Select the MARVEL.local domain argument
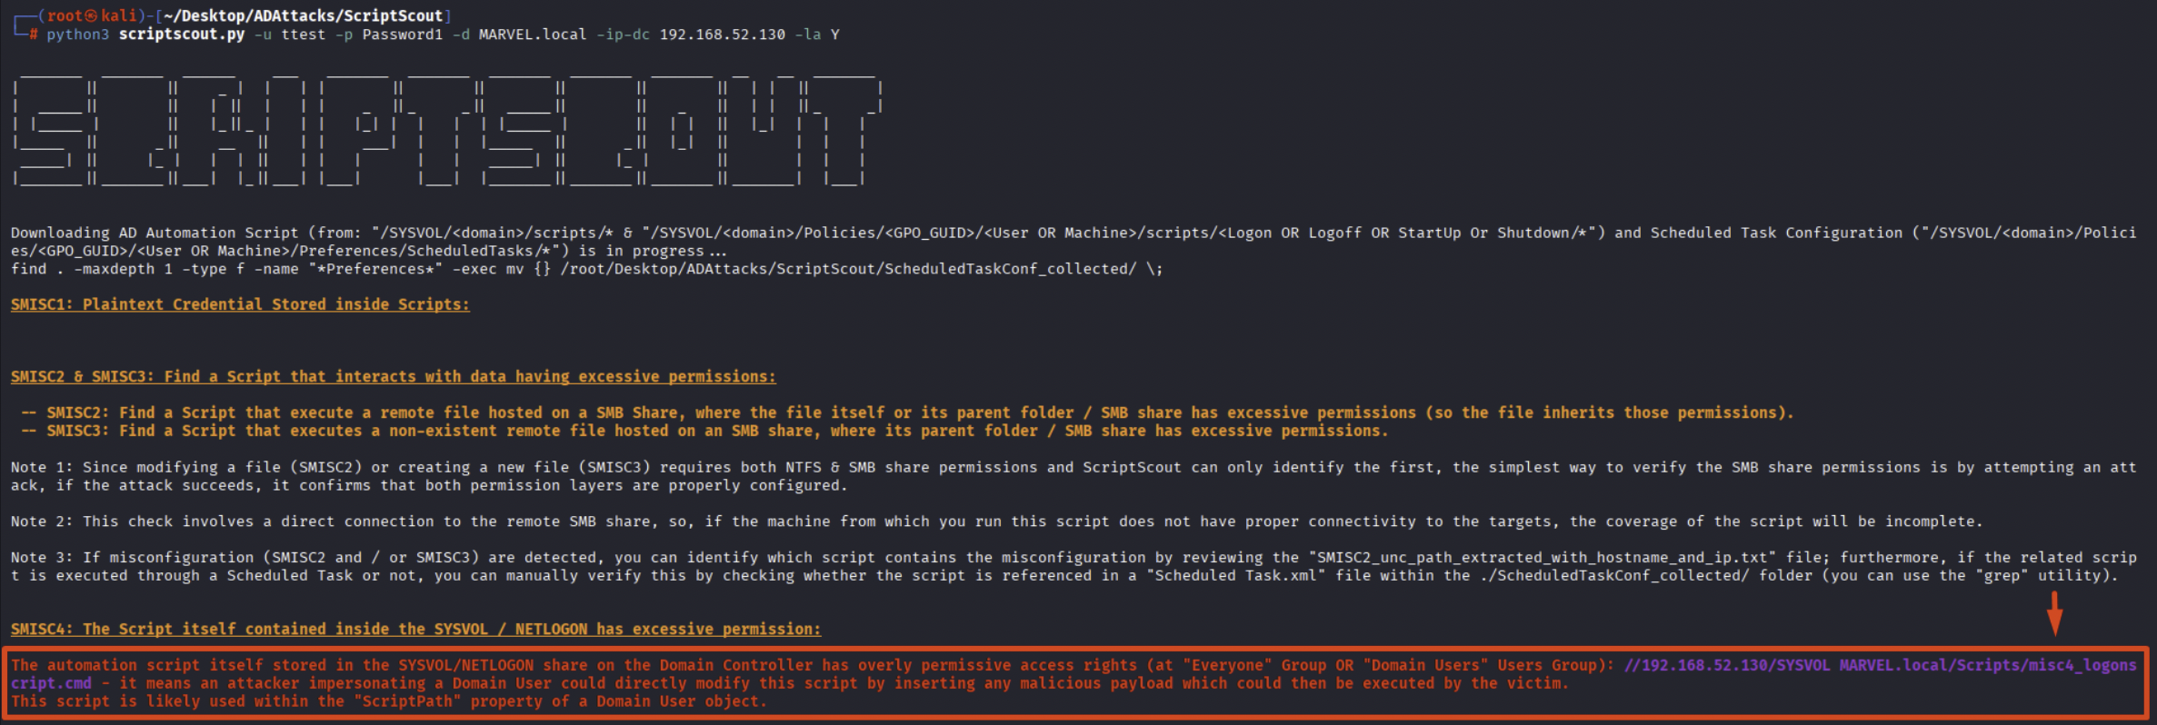This screenshot has height=725, width=2157. (532, 35)
